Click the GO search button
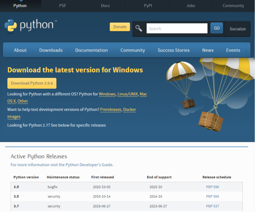Image resolution: width=255 pixels, height=212 pixels. pos(217,28)
